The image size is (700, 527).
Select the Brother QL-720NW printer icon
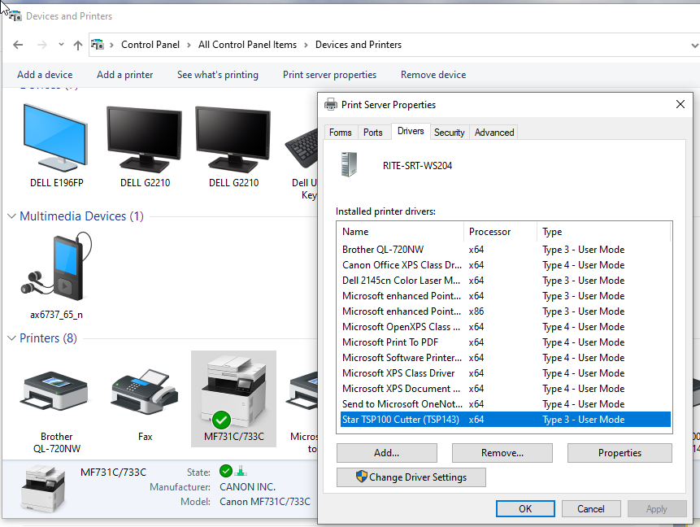(56, 391)
